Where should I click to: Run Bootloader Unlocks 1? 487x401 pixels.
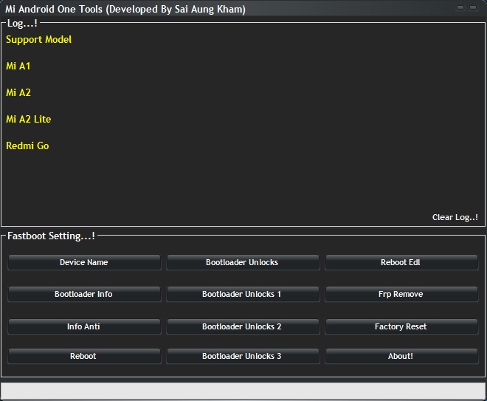(x=243, y=294)
